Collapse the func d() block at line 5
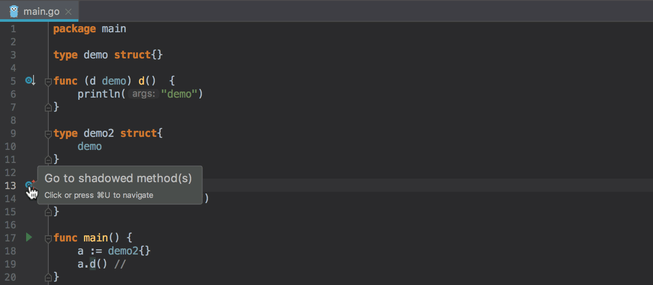 click(x=48, y=81)
